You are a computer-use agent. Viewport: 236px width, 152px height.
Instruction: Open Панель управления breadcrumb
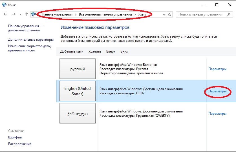point(57,14)
